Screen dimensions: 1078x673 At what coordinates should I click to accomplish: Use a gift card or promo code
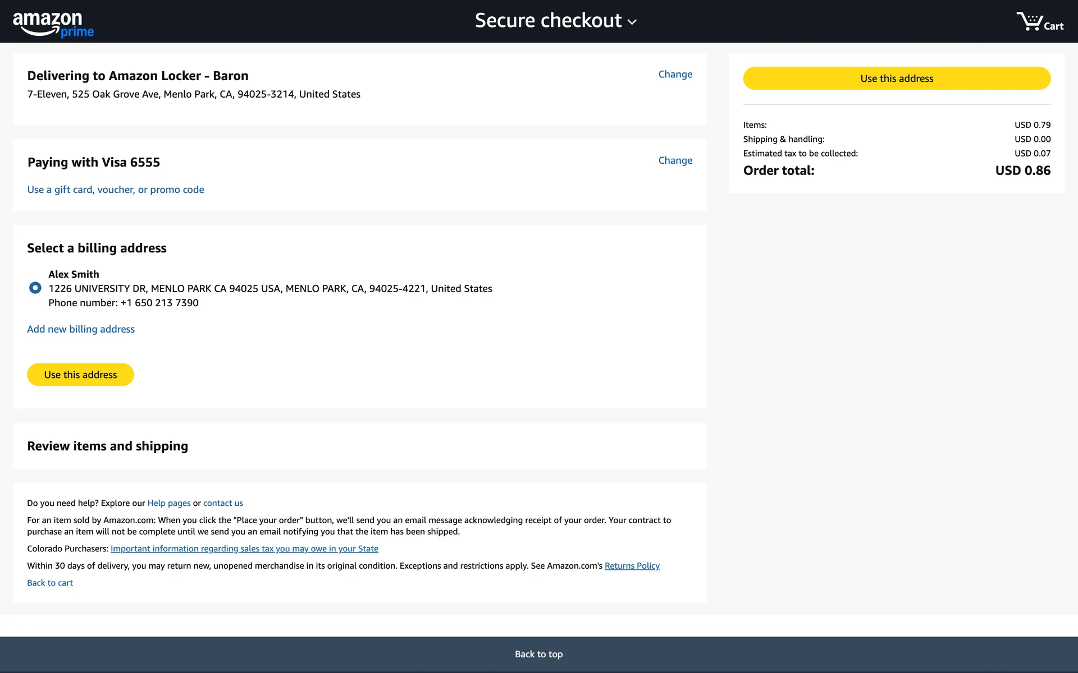click(116, 190)
